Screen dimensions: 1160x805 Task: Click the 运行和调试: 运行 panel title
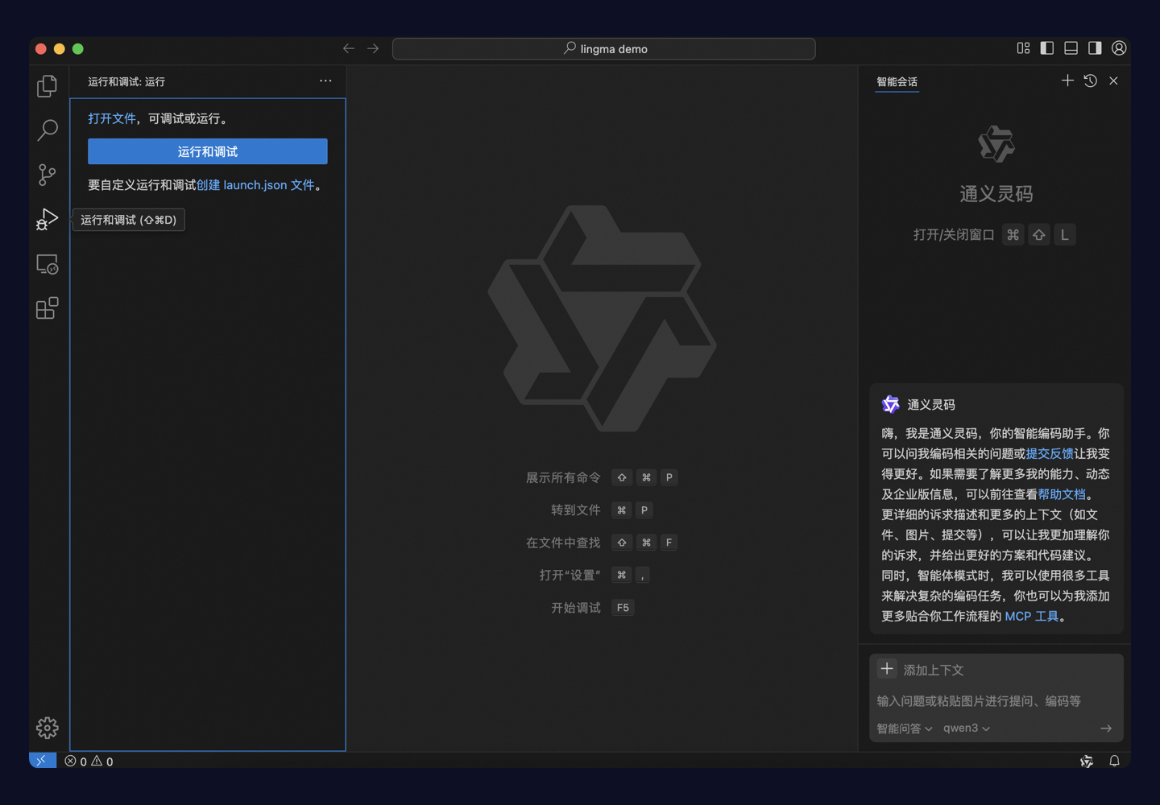pyautogui.click(x=126, y=81)
